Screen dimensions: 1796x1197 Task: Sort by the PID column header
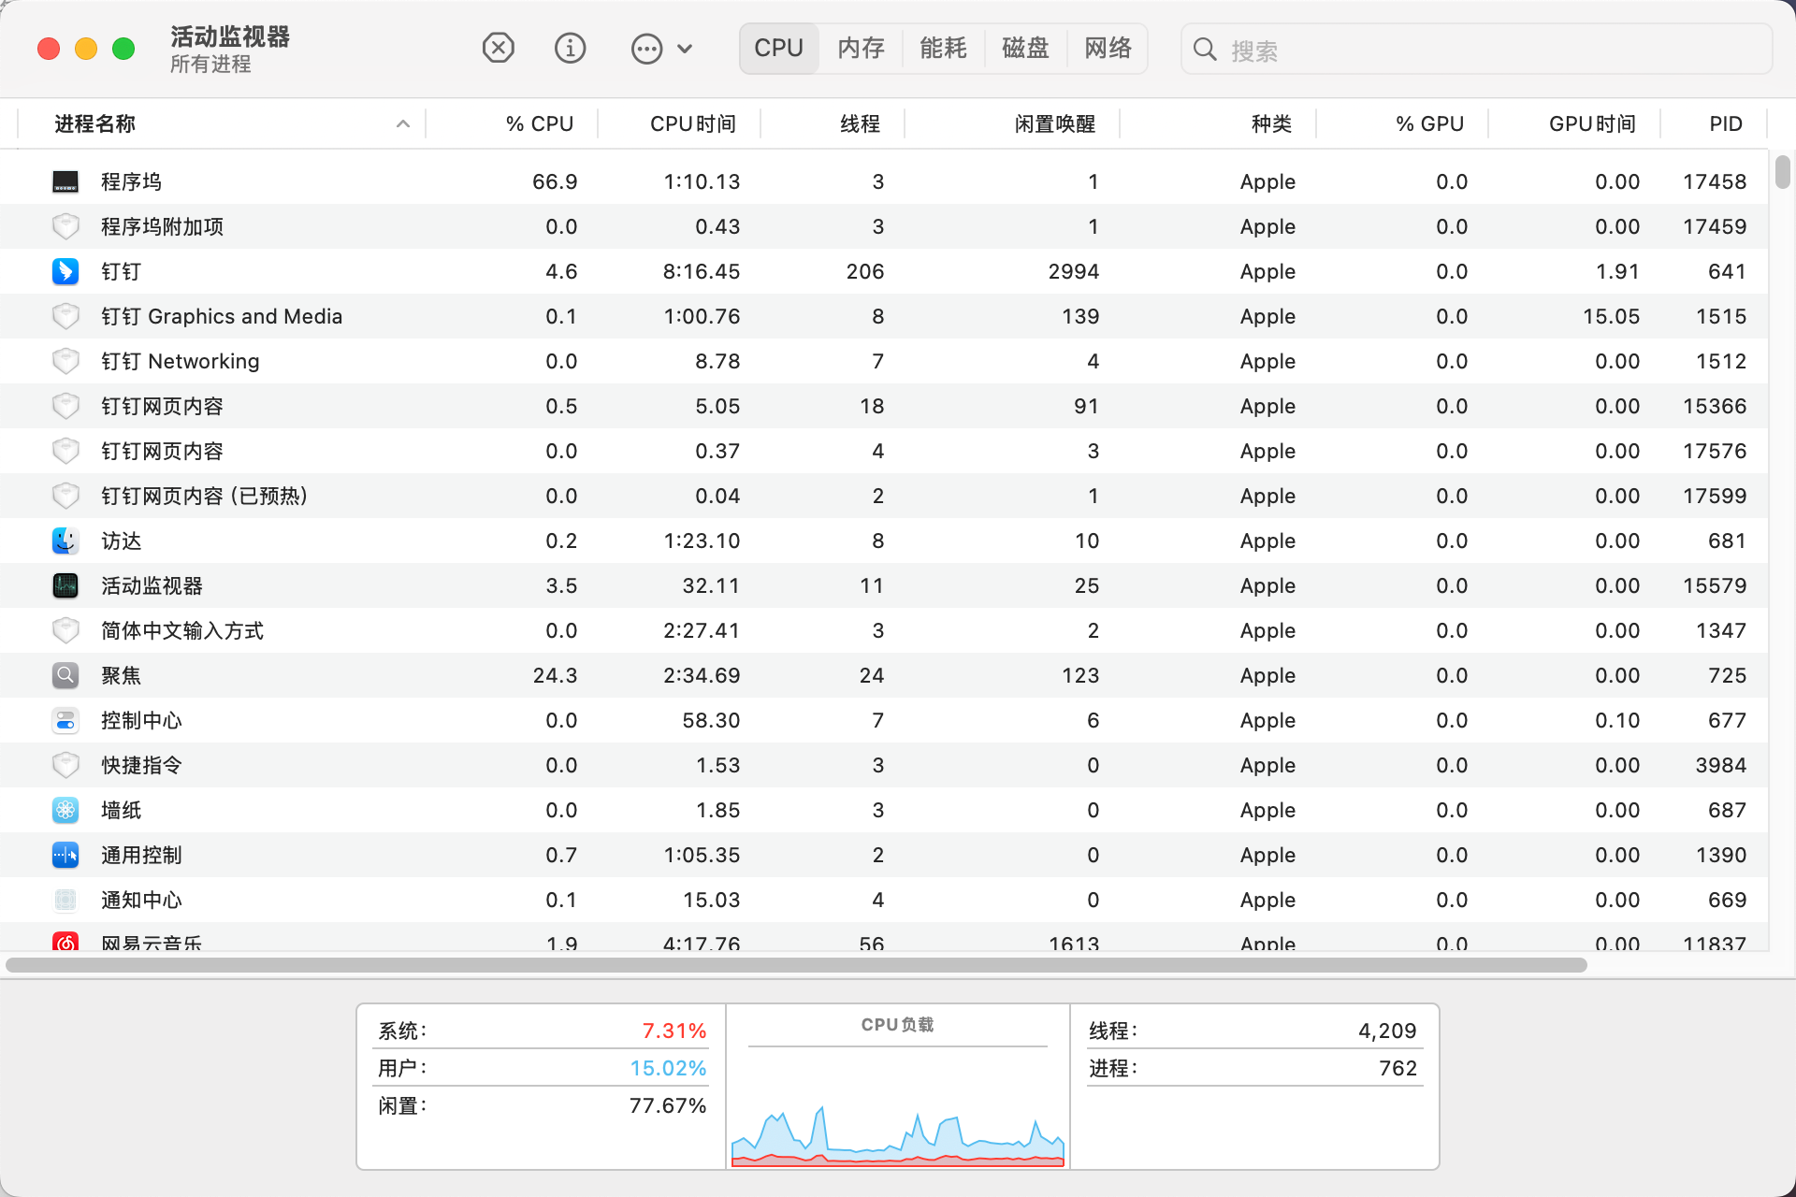pyautogui.click(x=1725, y=123)
